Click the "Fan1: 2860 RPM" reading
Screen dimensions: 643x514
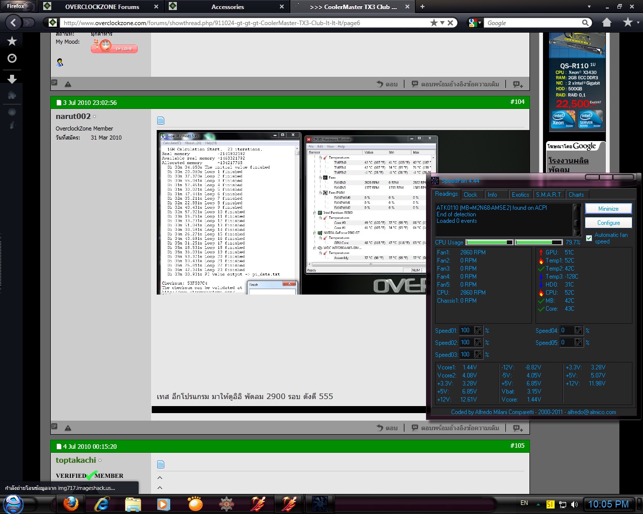461,252
